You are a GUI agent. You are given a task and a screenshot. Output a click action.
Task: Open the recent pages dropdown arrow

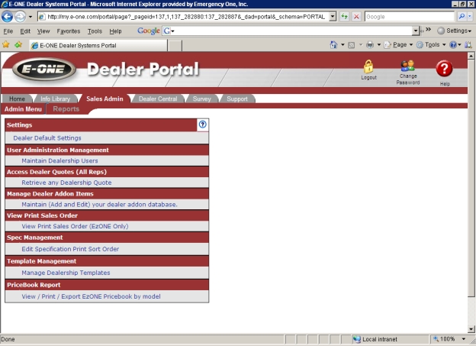pyautogui.click(x=31, y=17)
